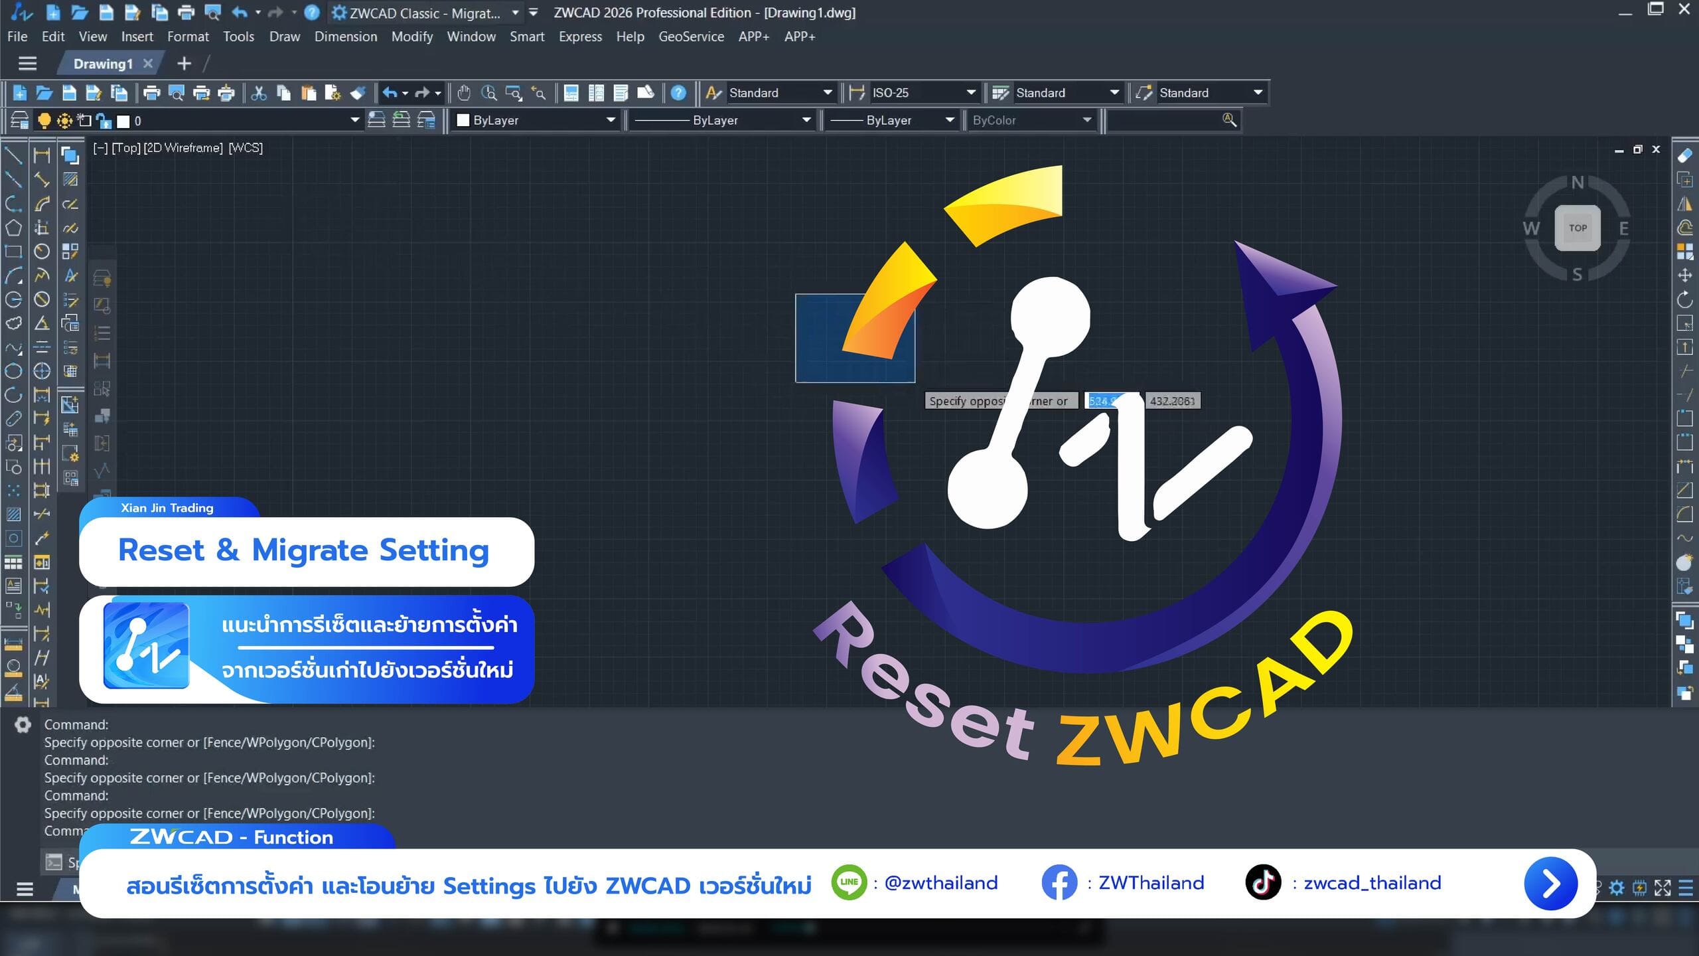Click the Match Properties paintbrush icon

pyautogui.click(x=357, y=93)
